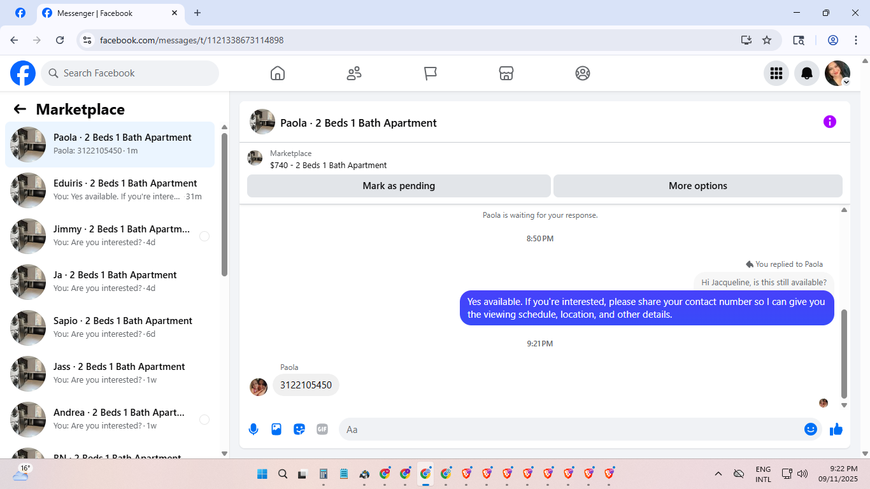The image size is (870, 489).
Task: Click the chat scrollbar up arrow
Action: pyautogui.click(x=845, y=209)
